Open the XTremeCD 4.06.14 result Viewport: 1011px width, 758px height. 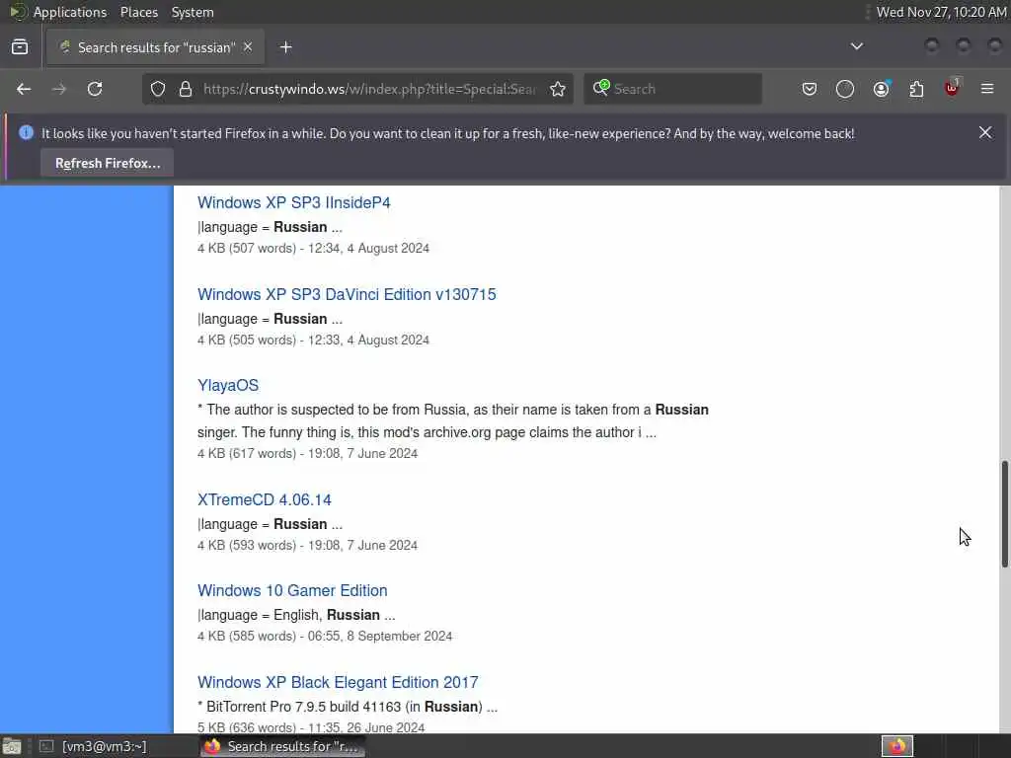coord(265,499)
